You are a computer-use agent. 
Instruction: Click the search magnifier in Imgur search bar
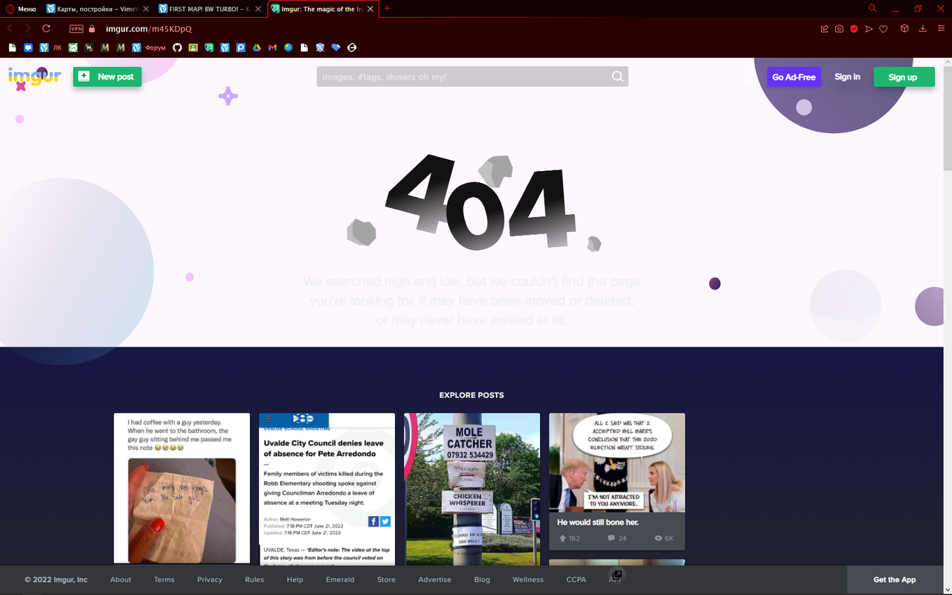pos(617,77)
